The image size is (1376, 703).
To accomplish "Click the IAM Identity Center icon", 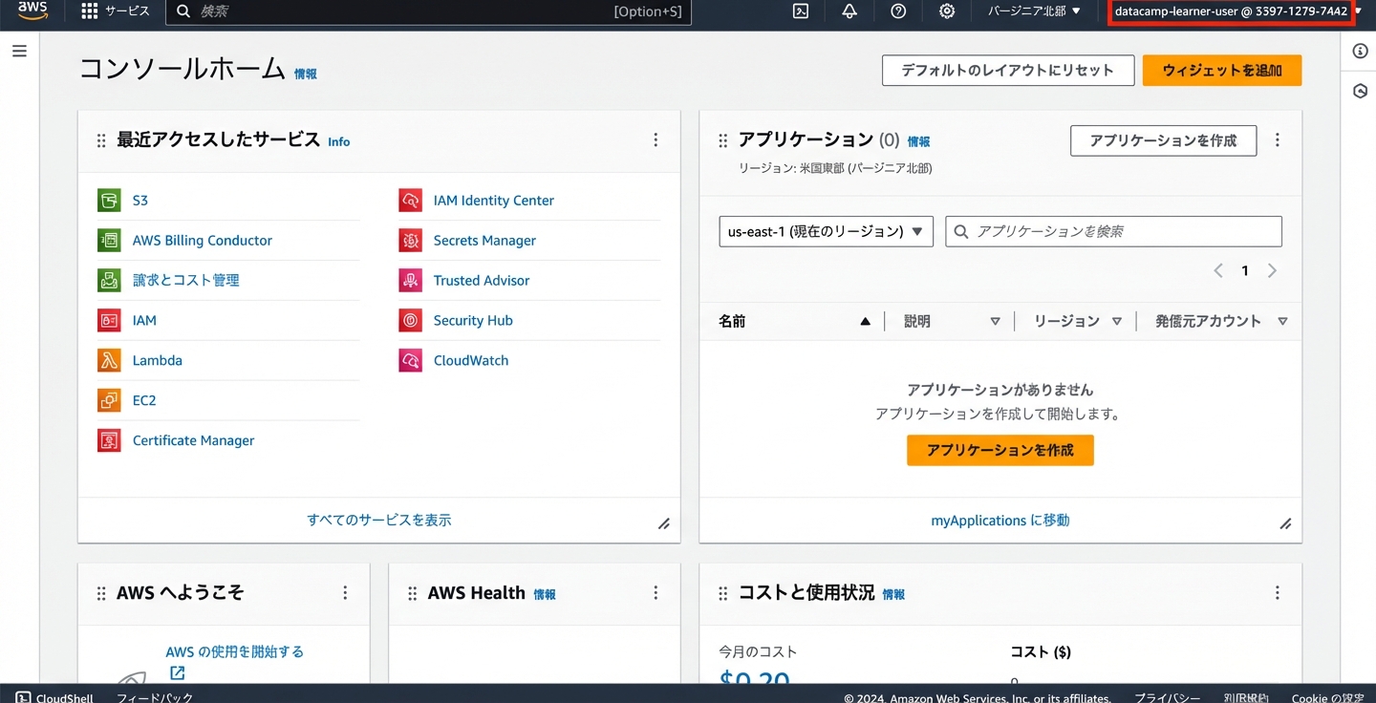I will [410, 201].
